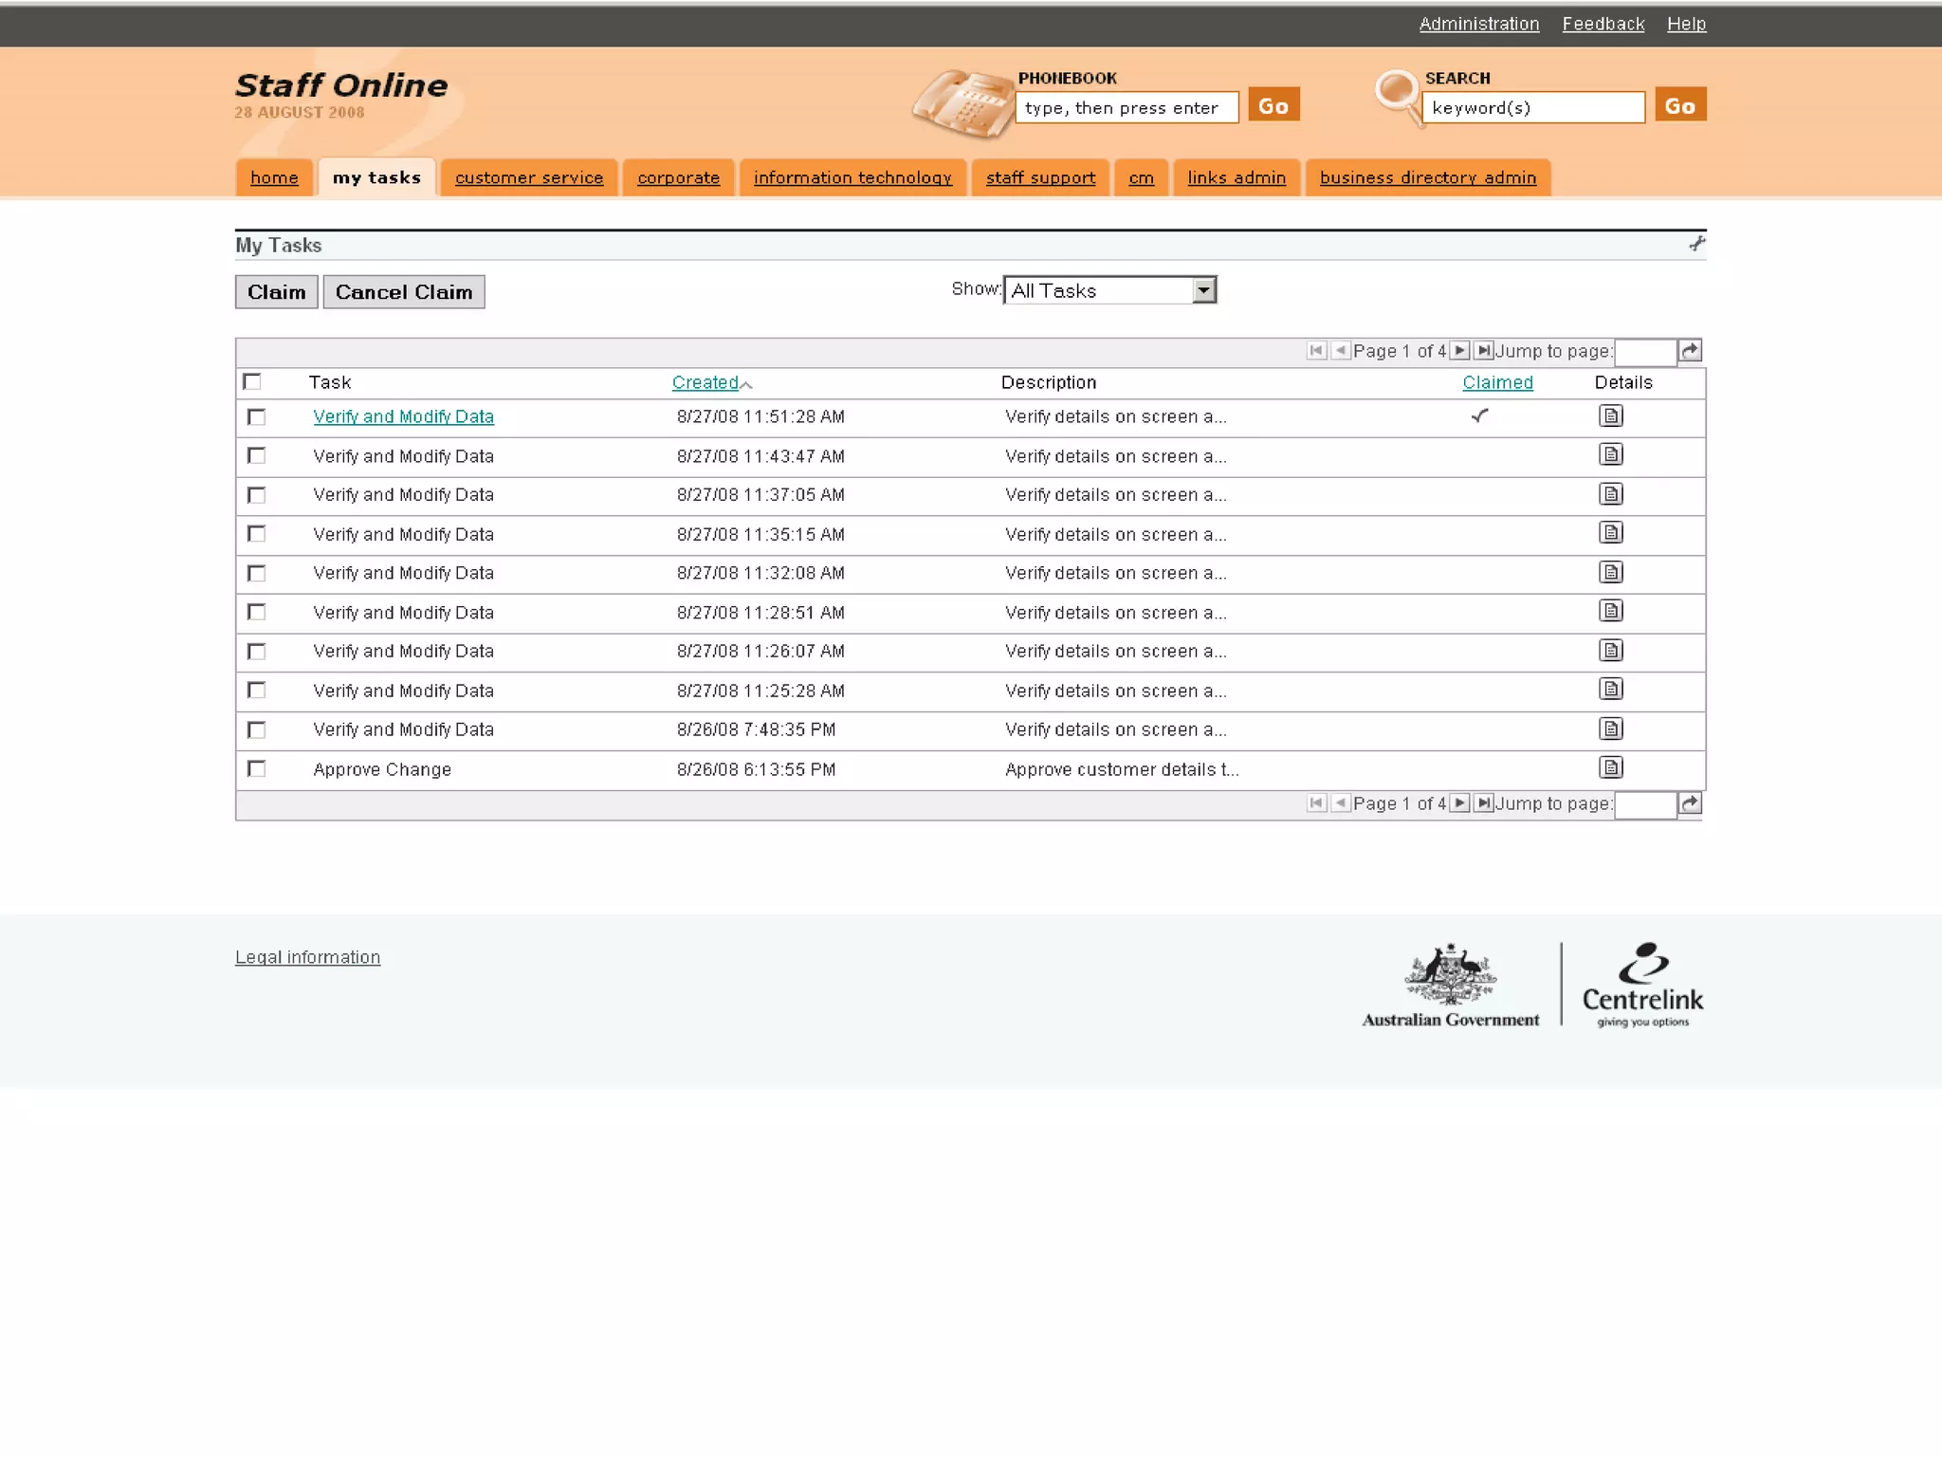Check the box for 11:32:08 AM task
The image size is (1942, 1457).
256,573
